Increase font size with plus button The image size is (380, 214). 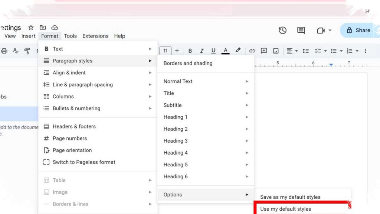pyautogui.click(x=177, y=51)
